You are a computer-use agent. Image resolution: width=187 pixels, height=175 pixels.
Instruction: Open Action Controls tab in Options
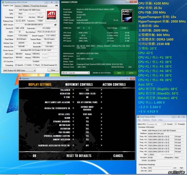[x=114, y=84]
